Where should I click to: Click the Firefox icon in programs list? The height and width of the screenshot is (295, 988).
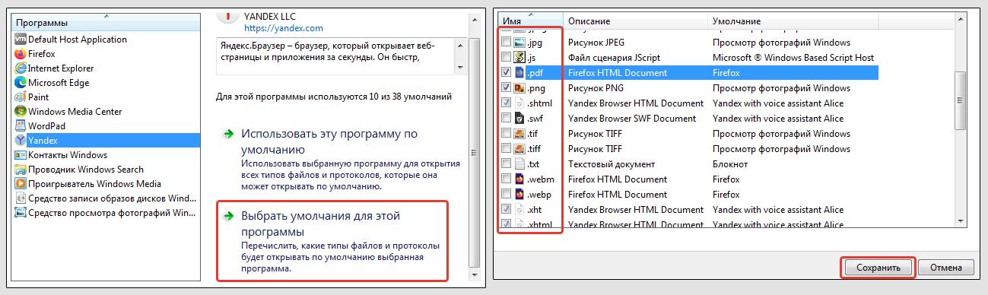tap(21, 54)
